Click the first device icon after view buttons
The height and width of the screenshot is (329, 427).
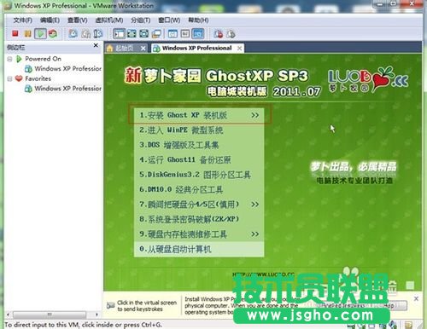click(219, 34)
